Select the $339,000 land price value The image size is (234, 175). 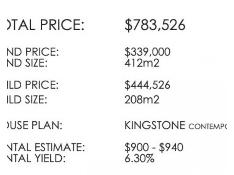pos(147,52)
